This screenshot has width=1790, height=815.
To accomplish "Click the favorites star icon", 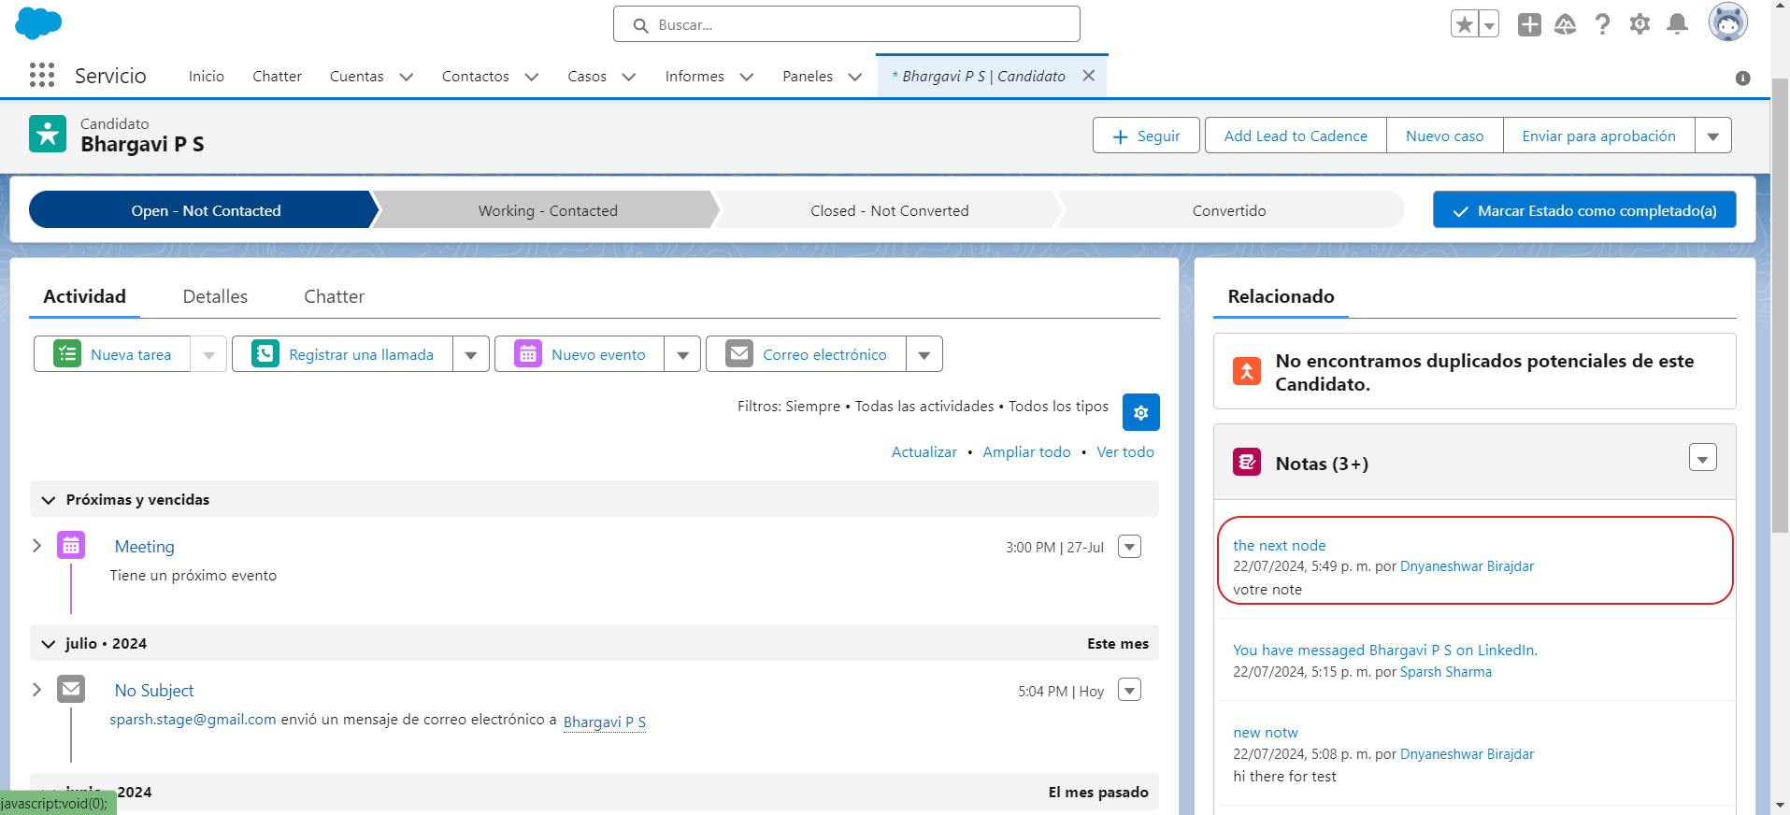I will [1465, 24].
